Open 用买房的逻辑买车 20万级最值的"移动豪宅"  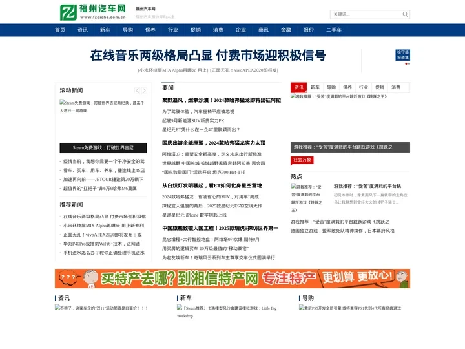tap(205, 248)
